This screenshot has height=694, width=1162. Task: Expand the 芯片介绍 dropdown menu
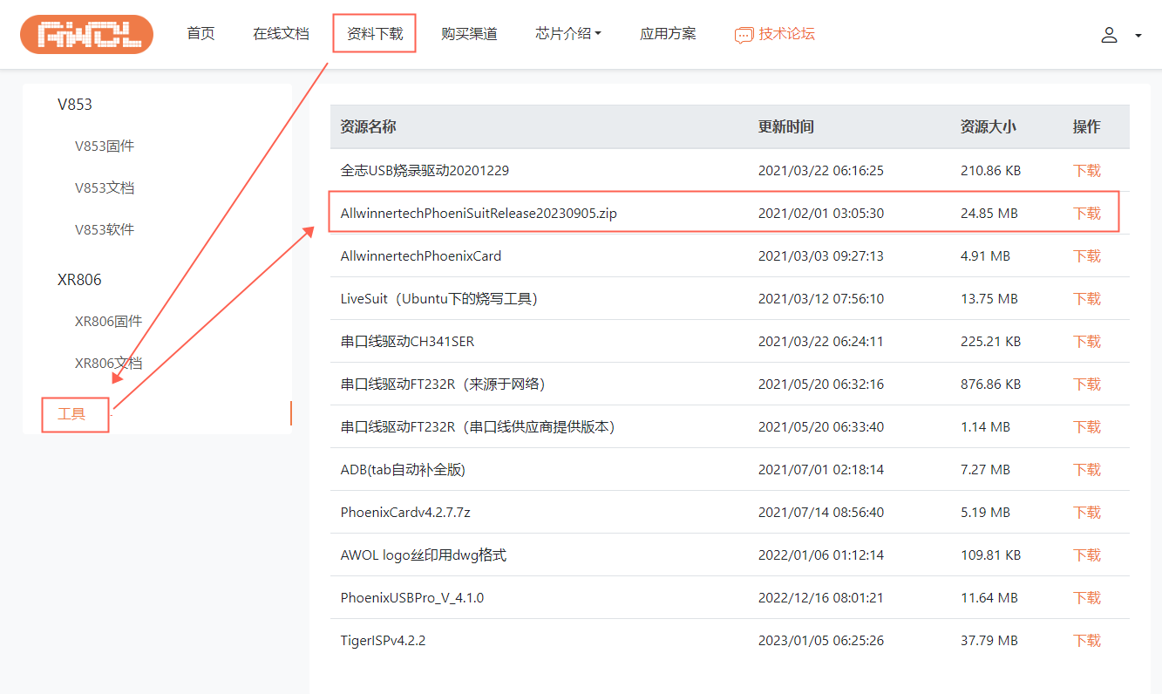[568, 34]
